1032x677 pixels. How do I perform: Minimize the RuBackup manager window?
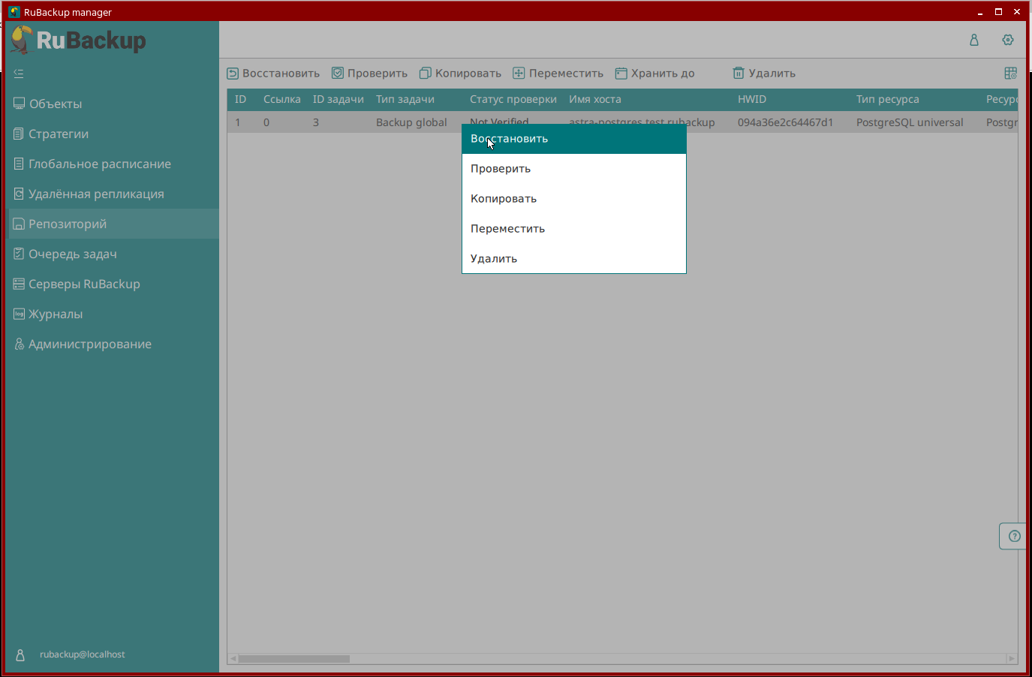[x=980, y=12]
